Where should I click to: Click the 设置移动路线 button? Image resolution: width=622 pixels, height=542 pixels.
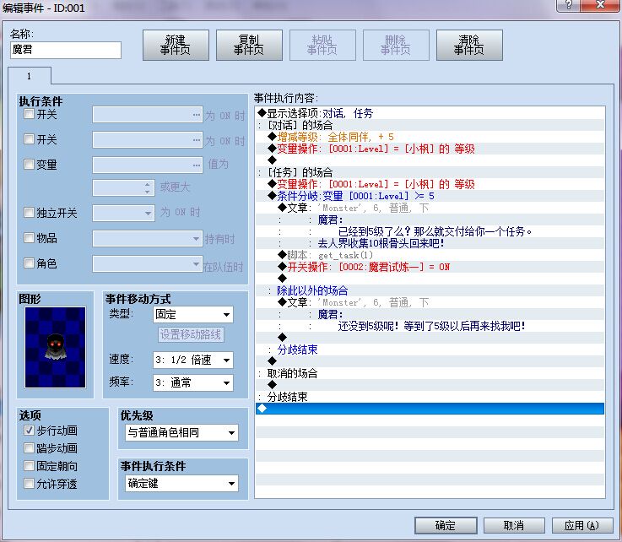191,334
